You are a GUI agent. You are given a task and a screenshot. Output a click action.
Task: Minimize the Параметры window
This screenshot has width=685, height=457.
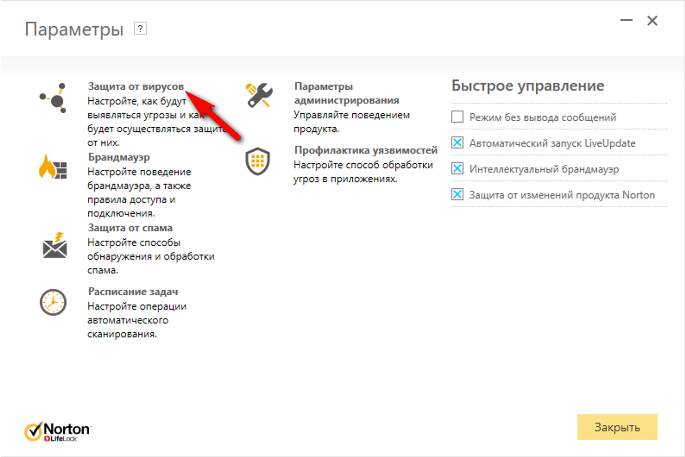coord(626,21)
